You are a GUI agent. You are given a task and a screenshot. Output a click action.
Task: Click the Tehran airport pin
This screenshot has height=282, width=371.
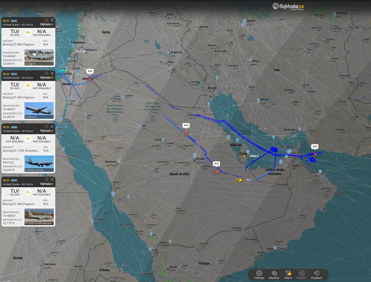(x=244, y=21)
